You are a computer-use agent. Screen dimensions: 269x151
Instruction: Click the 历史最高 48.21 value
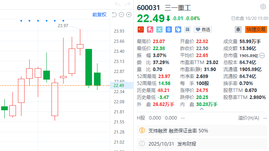pos(163,90)
